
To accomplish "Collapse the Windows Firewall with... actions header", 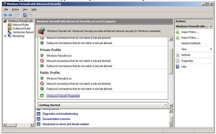I will [211, 26].
